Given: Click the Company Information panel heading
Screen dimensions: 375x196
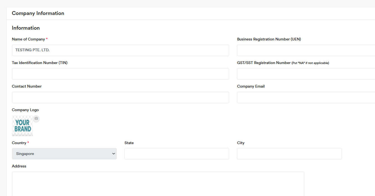Looking at the screenshot, I should pos(38,13).
